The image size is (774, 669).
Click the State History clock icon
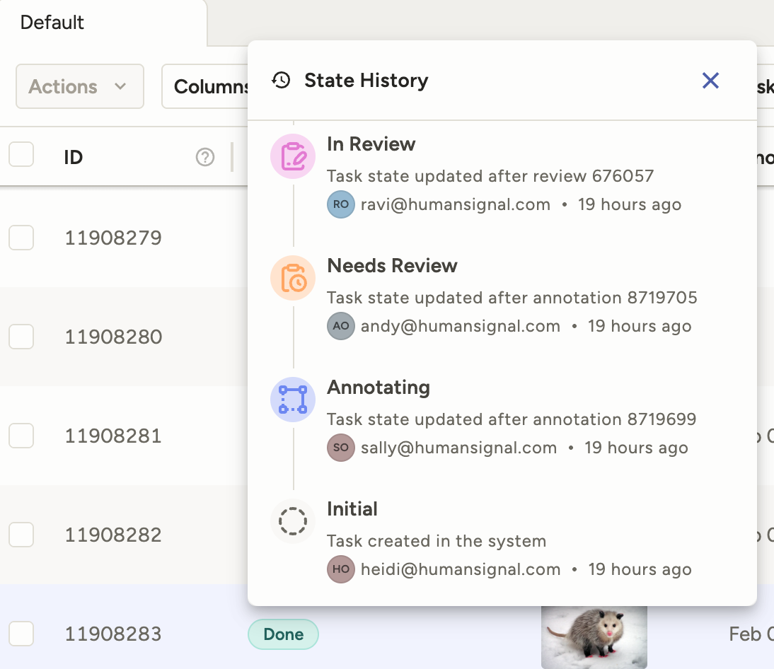(281, 80)
